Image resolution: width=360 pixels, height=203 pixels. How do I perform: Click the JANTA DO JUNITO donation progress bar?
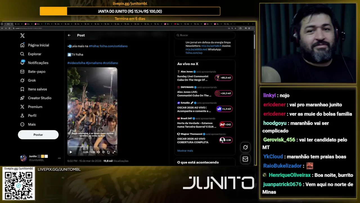click(x=130, y=11)
